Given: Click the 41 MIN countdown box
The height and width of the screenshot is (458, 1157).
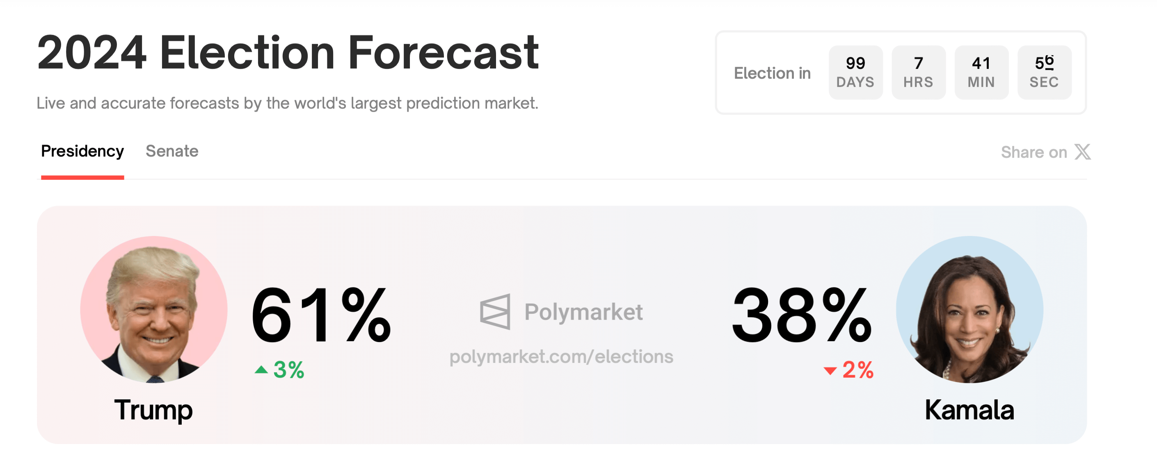Looking at the screenshot, I should click(981, 72).
